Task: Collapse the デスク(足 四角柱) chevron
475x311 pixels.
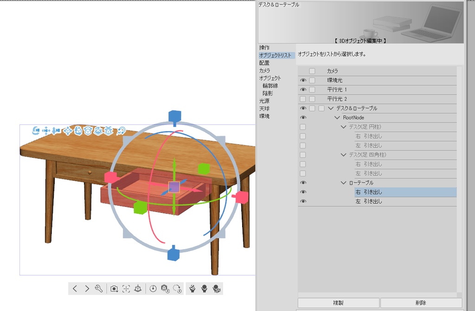Action: tap(343, 155)
